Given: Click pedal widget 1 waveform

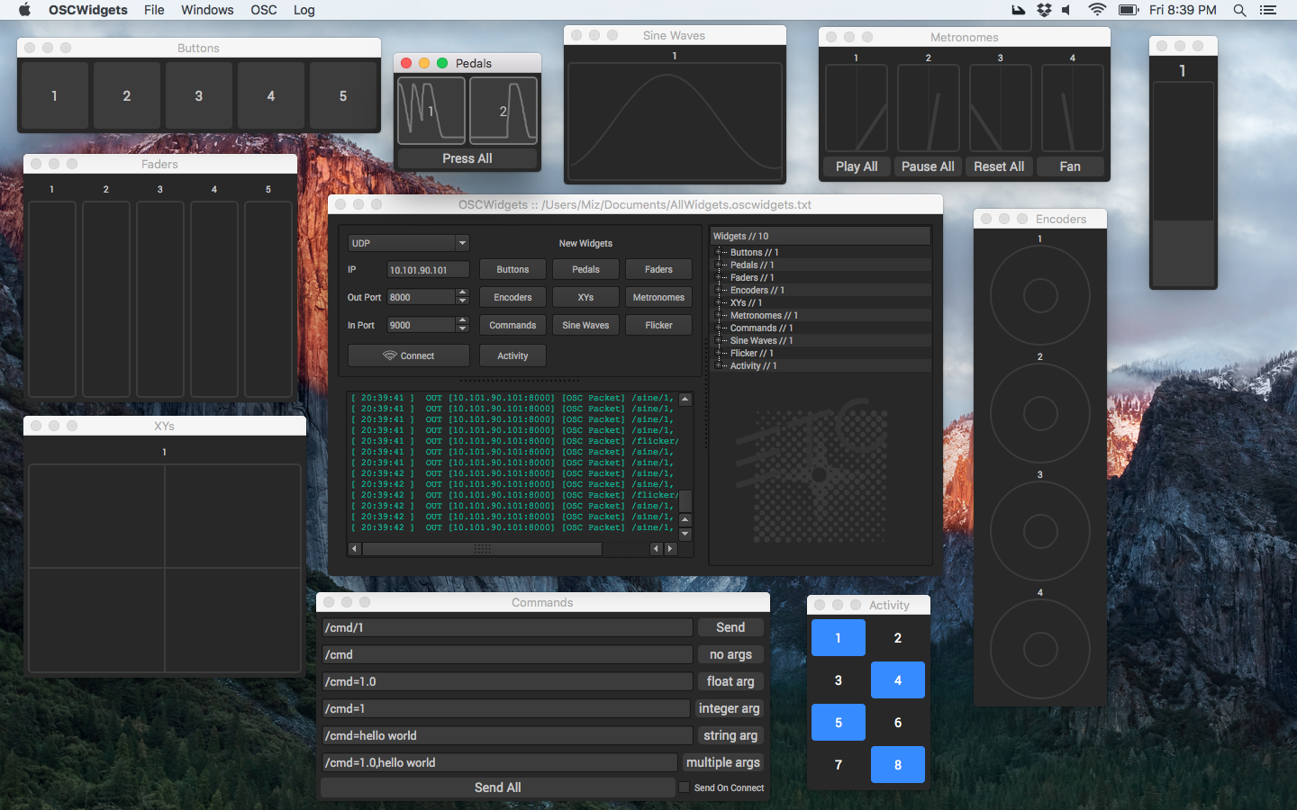Looking at the screenshot, I should click(431, 111).
